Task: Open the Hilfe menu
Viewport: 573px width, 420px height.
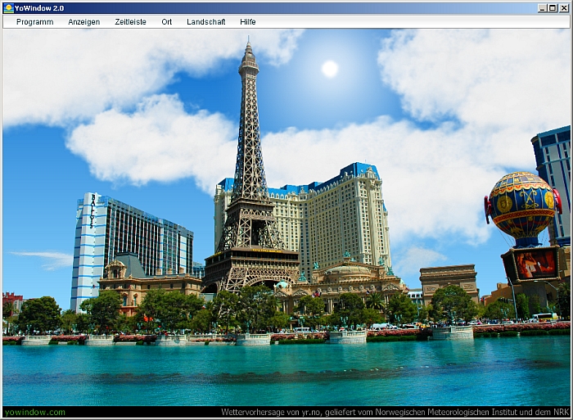Action: point(248,22)
